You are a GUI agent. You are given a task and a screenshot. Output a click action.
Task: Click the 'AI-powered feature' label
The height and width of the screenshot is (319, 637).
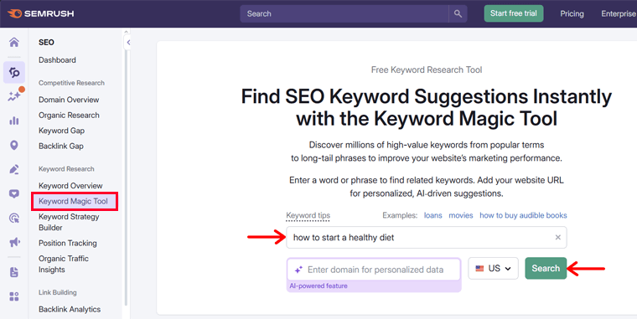coord(318,286)
